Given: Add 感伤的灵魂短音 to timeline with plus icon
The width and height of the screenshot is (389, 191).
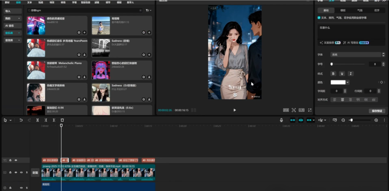Looking at the screenshot, I should click(x=84, y=32).
